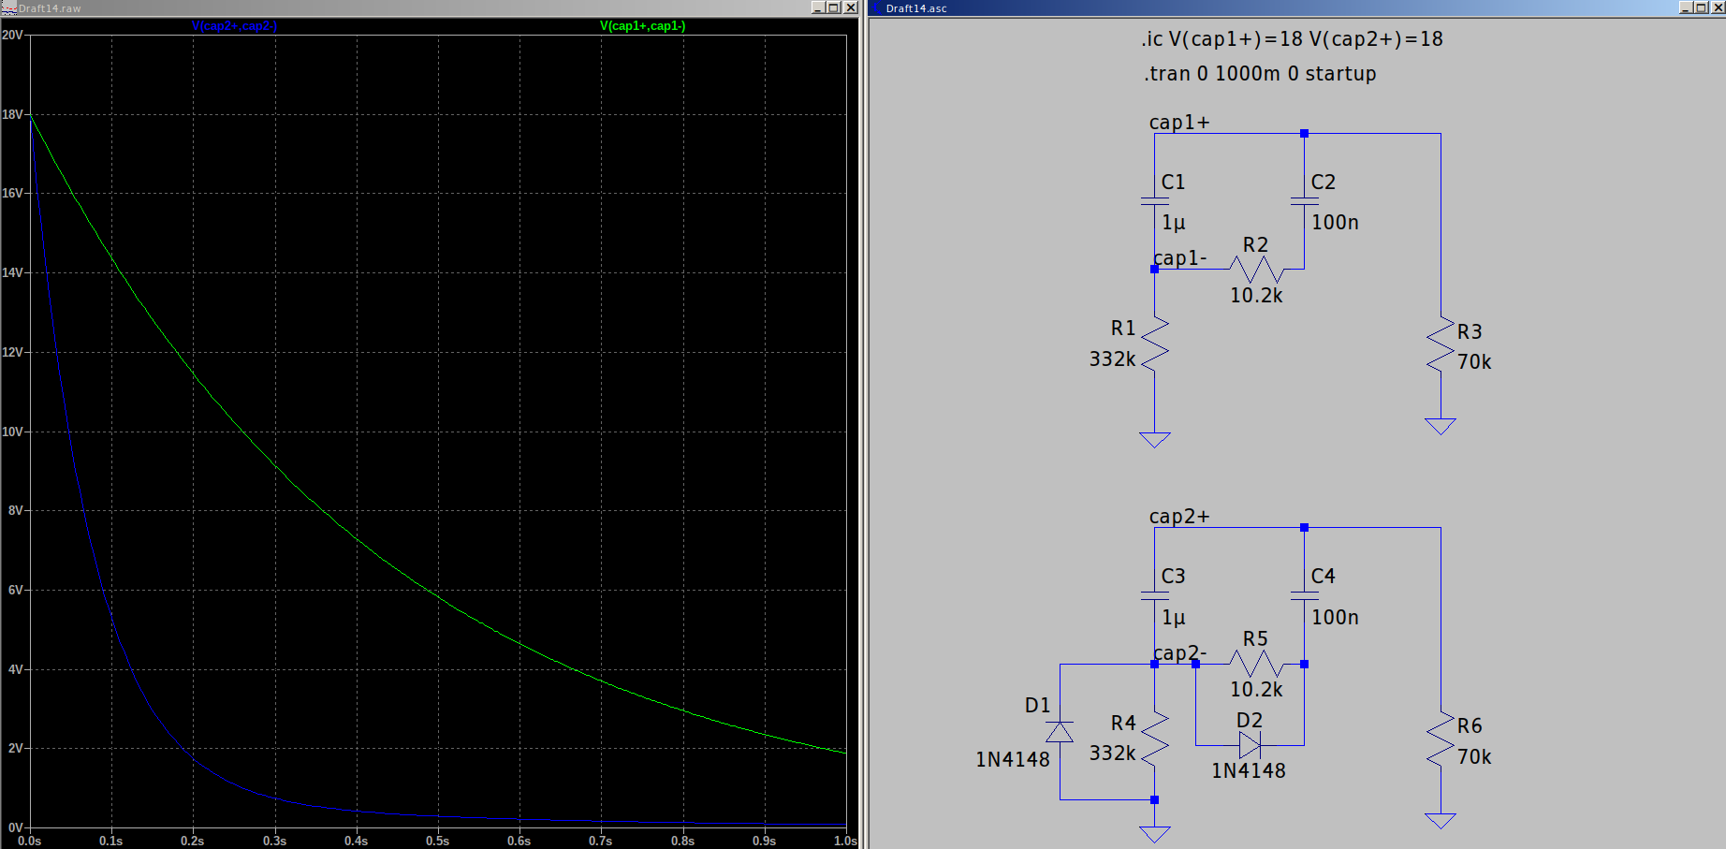Click the .ic initial condition directive

coord(1292,39)
